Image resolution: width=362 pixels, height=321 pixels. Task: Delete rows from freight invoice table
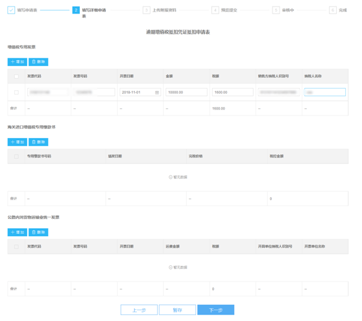pos(38,232)
